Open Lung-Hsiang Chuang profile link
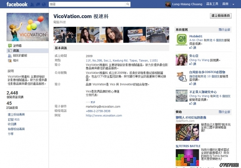Image resolution: width=241 pixels, height=168 pixels. (187, 4)
